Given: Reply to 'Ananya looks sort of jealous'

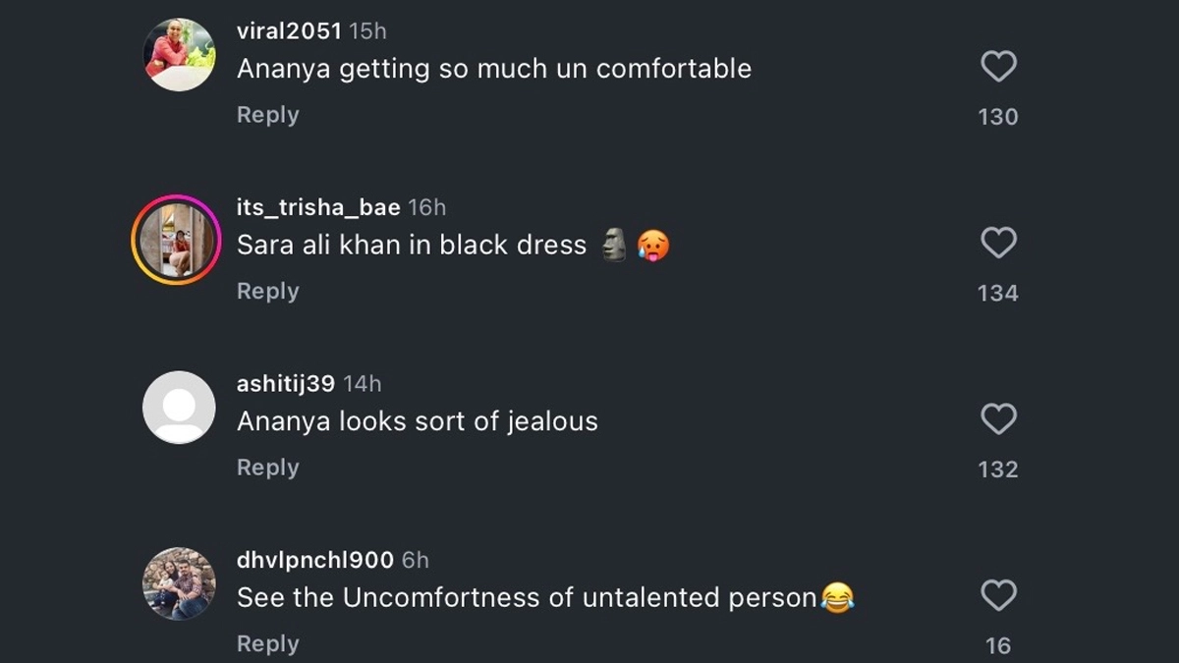Looking at the screenshot, I should [x=267, y=468].
